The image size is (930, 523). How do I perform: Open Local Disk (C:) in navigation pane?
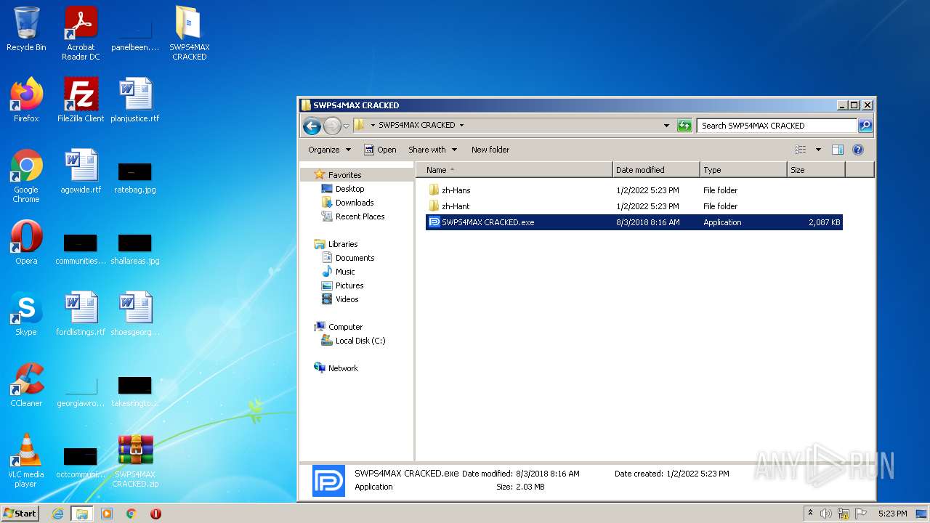pyautogui.click(x=360, y=341)
